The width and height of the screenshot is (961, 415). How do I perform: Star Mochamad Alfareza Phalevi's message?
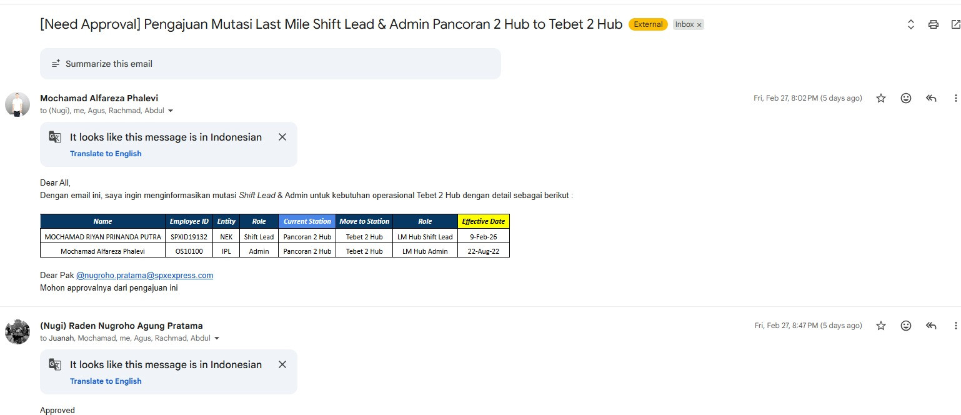(x=881, y=98)
